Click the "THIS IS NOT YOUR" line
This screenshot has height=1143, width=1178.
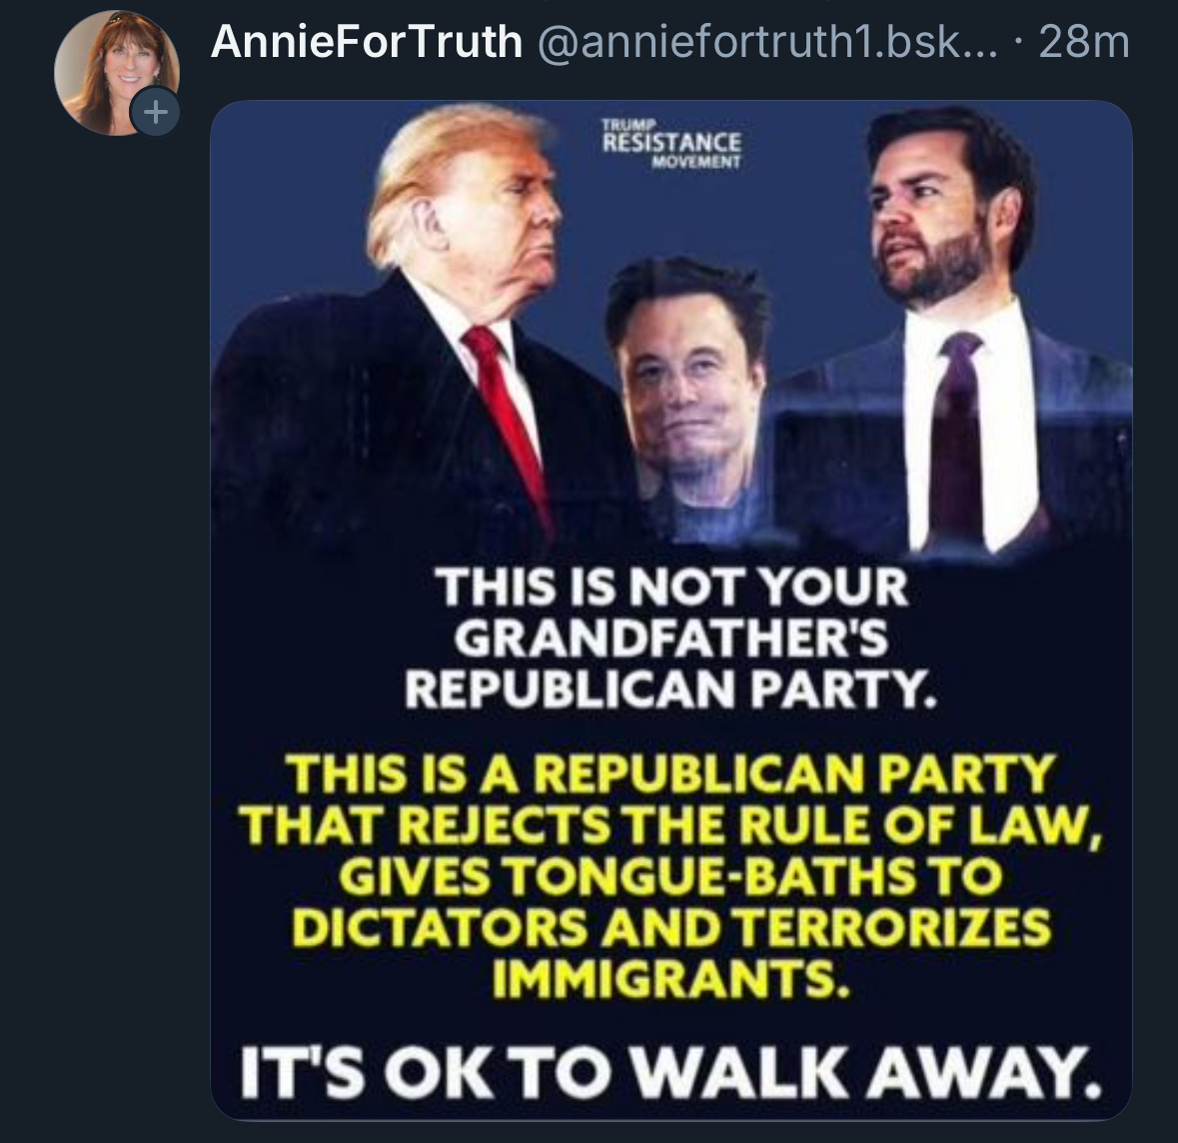coord(671,586)
